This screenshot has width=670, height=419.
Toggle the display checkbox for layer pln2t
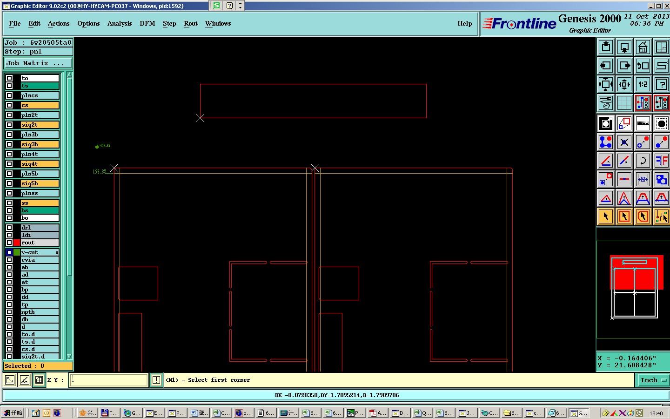point(9,115)
